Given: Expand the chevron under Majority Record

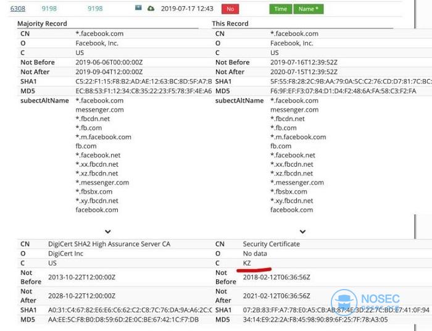Looking at the screenshot, I should (x=108, y=232).
